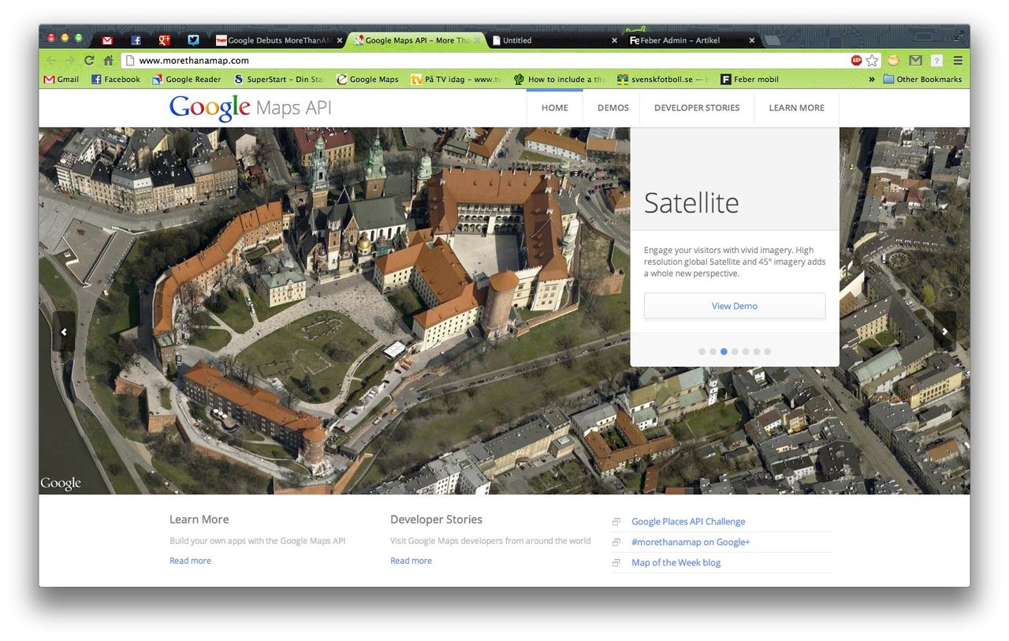
Task: Open the På TV idag bookmark
Action: [x=456, y=79]
